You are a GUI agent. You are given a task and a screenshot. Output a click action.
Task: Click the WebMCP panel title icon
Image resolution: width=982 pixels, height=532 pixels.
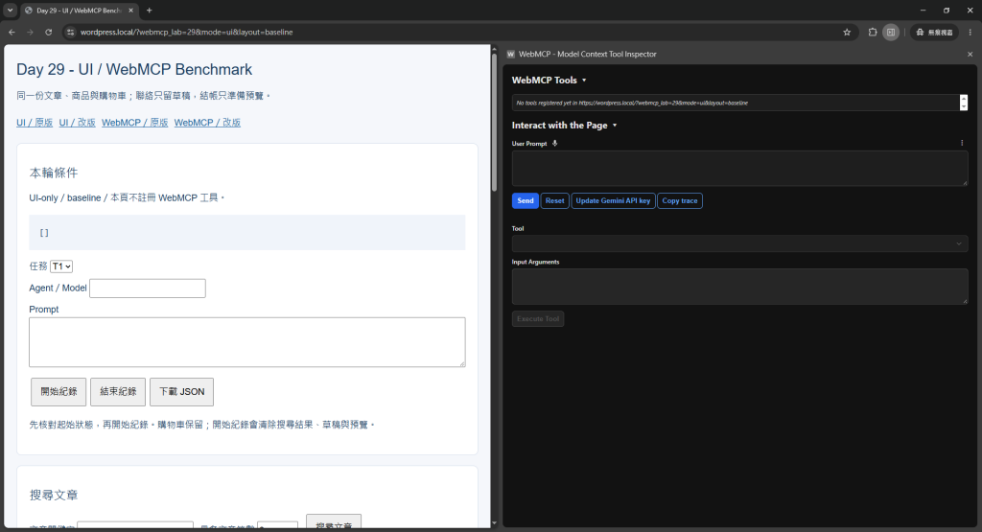tap(510, 55)
